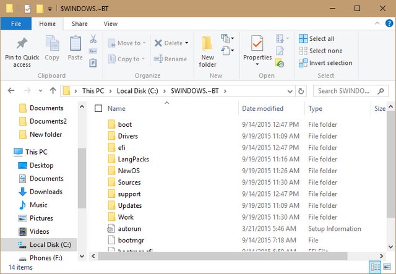The width and height of the screenshot is (396, 274).
Task: Click the Paste shortcut icon
Action: pyautogui.click(x=93, y=63)
